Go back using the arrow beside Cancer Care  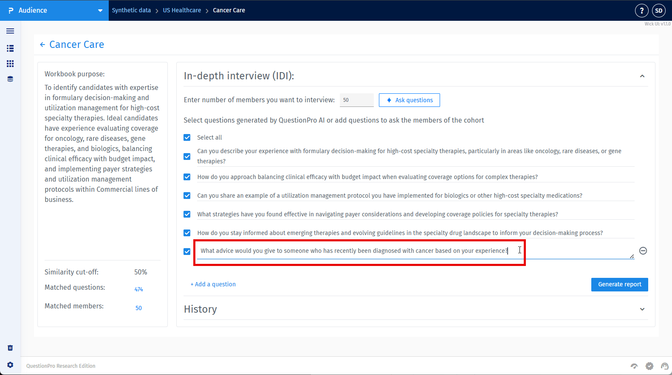coord(42,45)
